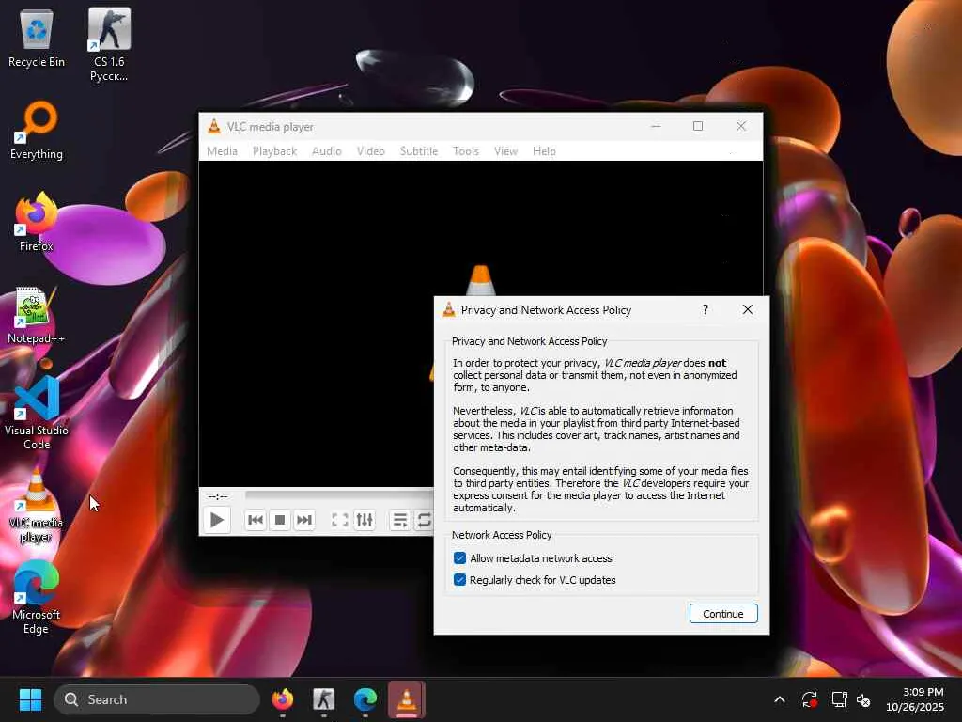Viewport: 962px width, 722px height.
Task: Open the Help menu in VLC
Action: click(544, 151)
